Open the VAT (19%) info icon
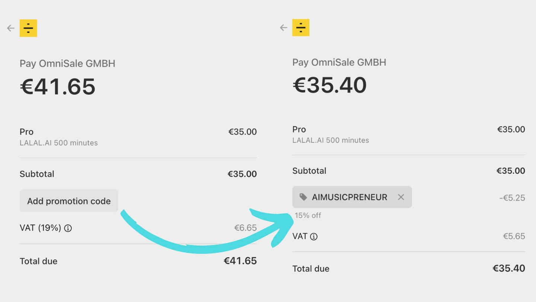 click(x=68, y=228)
